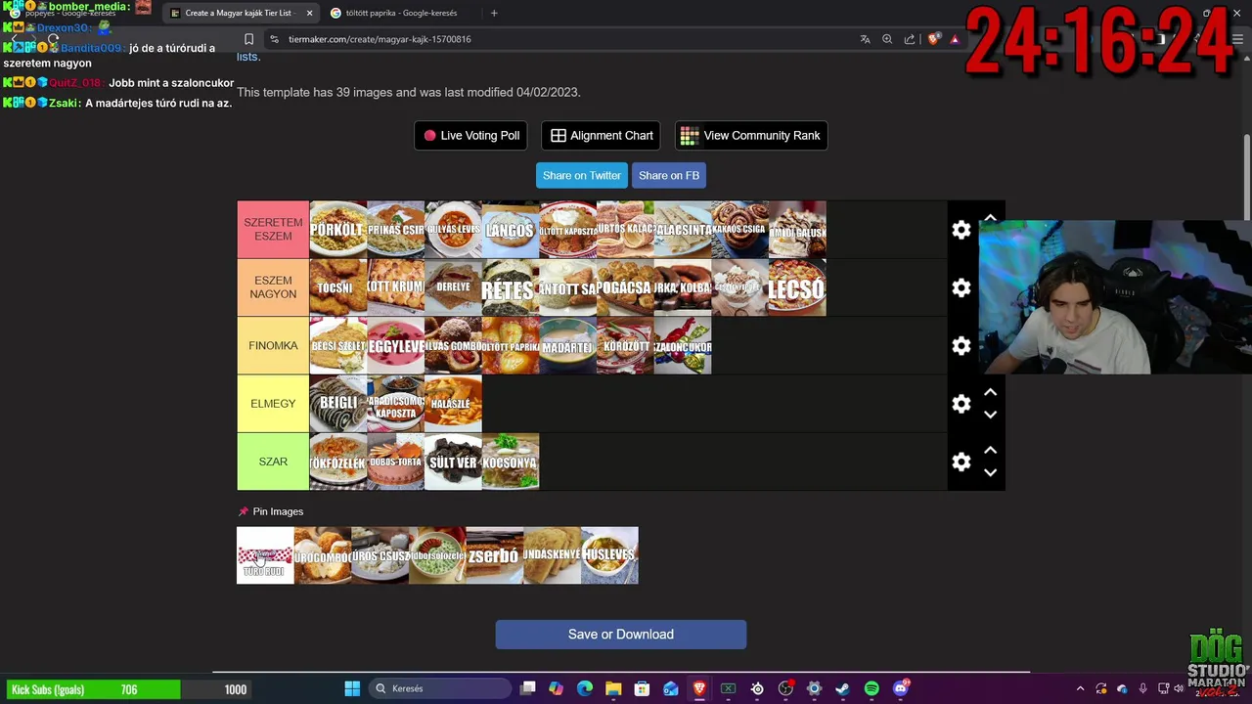
Task: Move ELMEGY tier up with arrow
Action: [990, 392]
